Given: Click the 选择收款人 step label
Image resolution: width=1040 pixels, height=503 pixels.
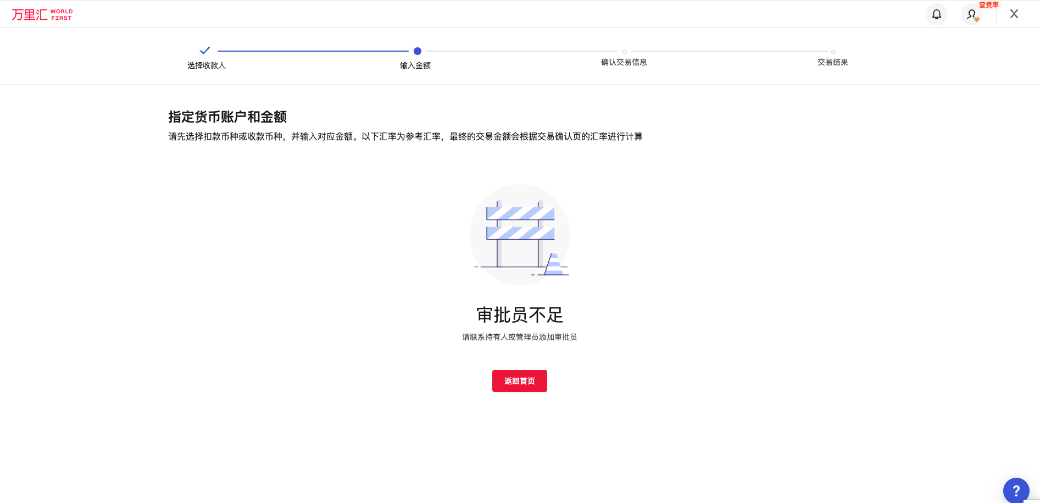Looking at the screenshot, I should pos(206,65).
